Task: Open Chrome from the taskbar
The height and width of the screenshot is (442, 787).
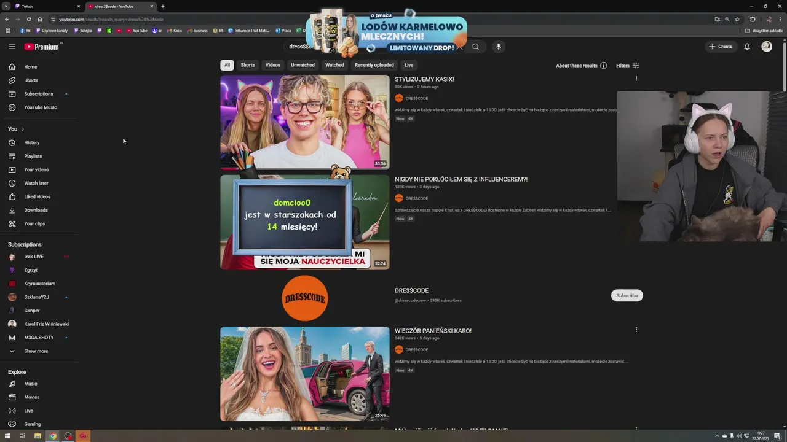Action: coord(53,436)
